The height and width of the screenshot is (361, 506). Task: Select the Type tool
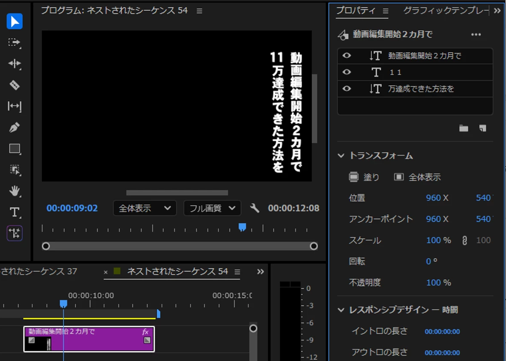tap(15, 212)
